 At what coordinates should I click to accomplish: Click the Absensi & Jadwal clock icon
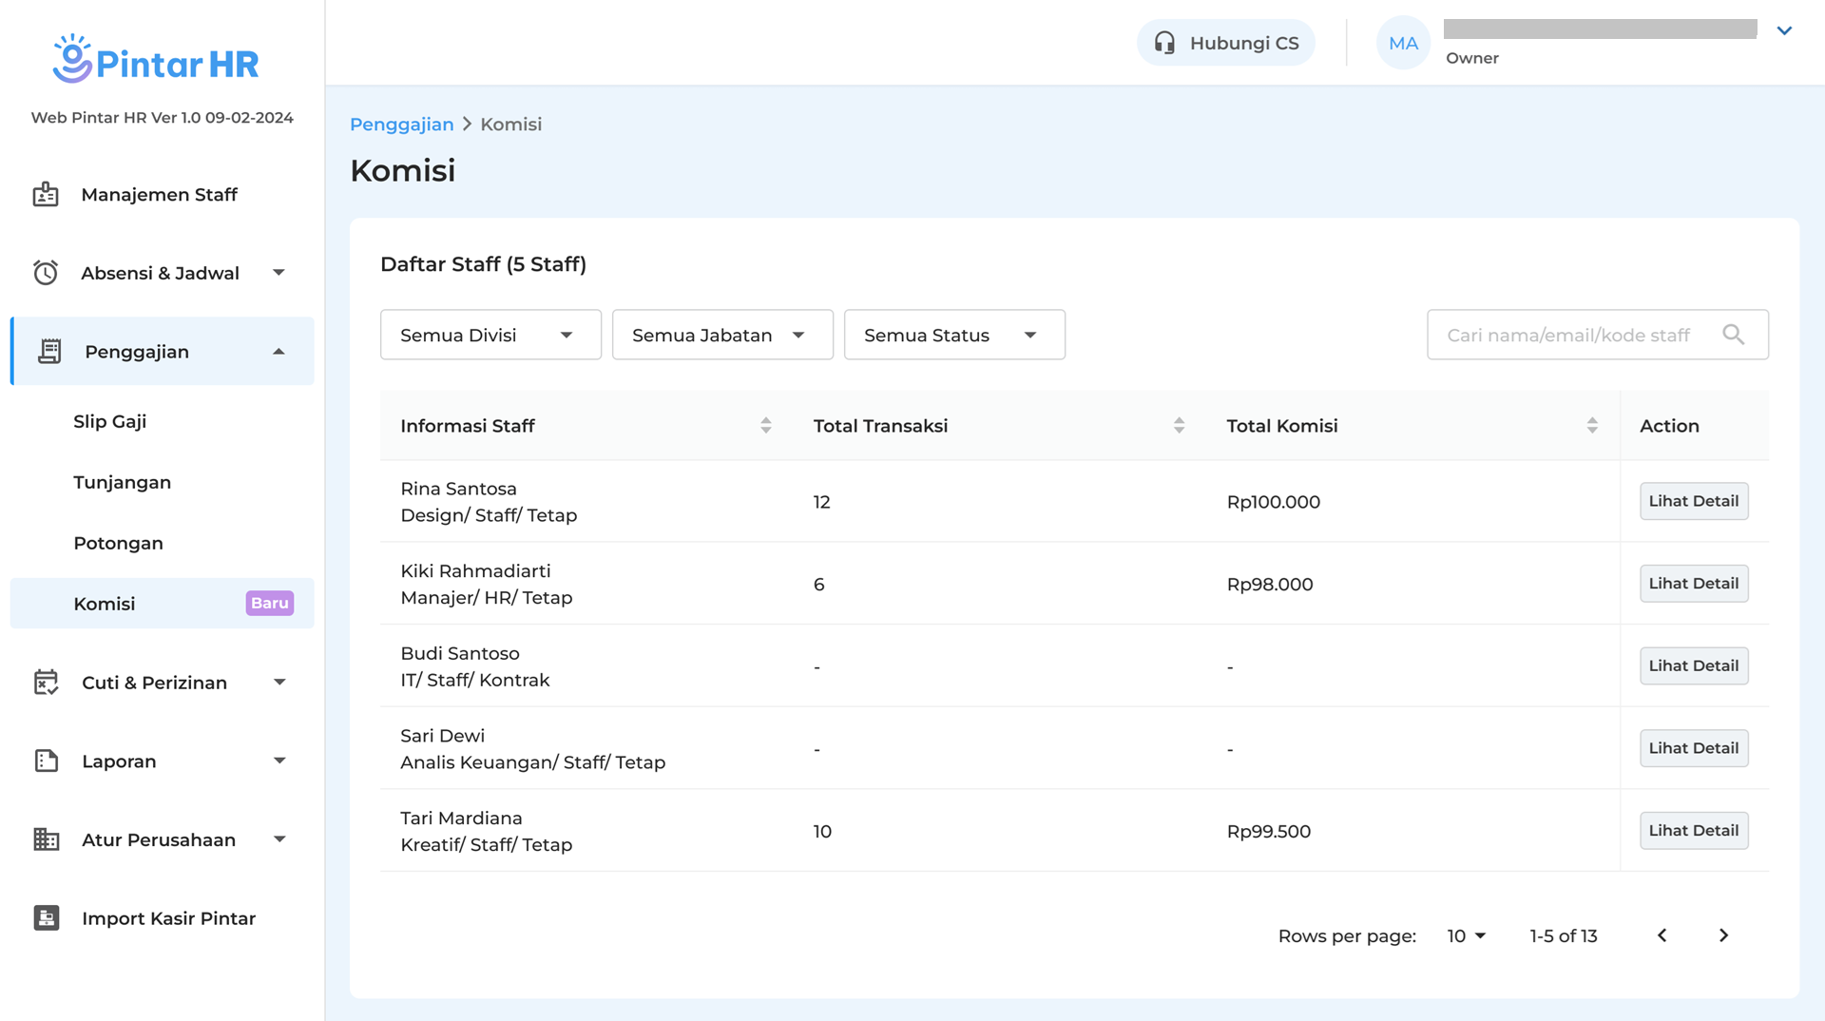point(46,273)
